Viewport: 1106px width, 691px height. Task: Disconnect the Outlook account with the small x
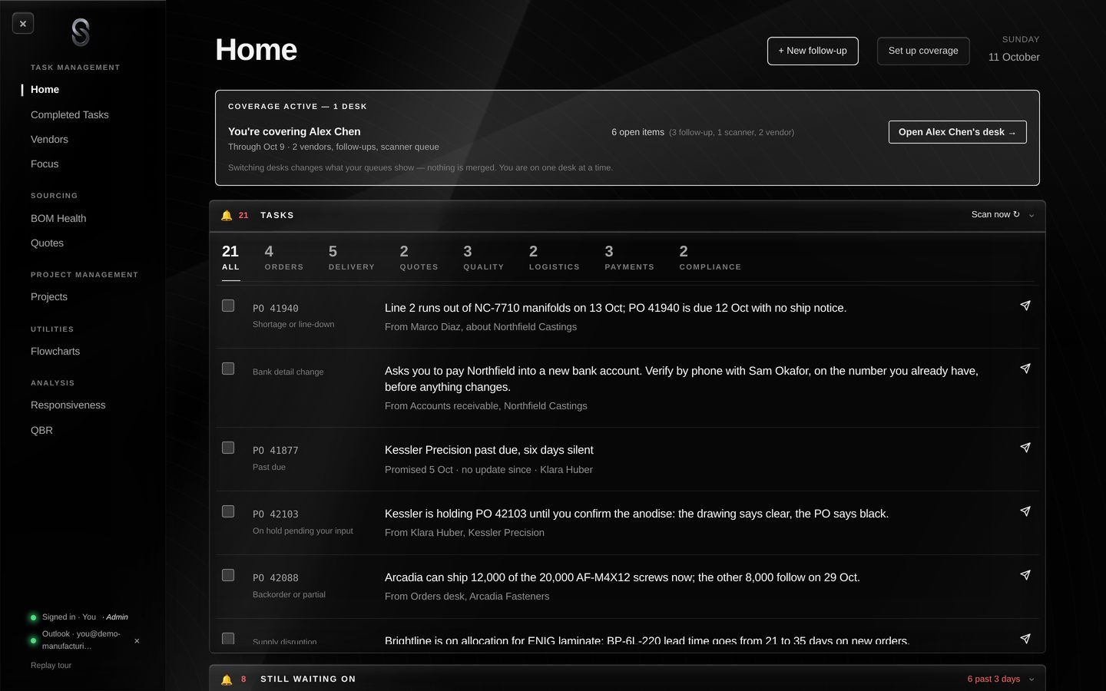(x=137, y=641)
